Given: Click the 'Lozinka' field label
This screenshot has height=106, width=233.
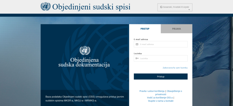Looking at the screenshot, I should pos(138,53).
